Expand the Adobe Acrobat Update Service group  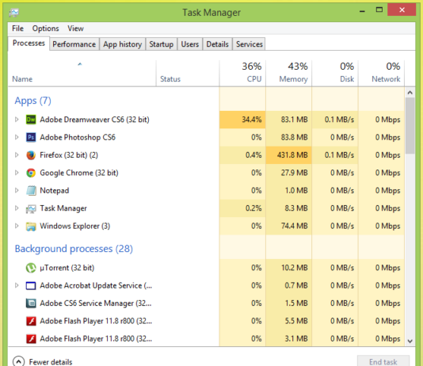tap(17, 285)
